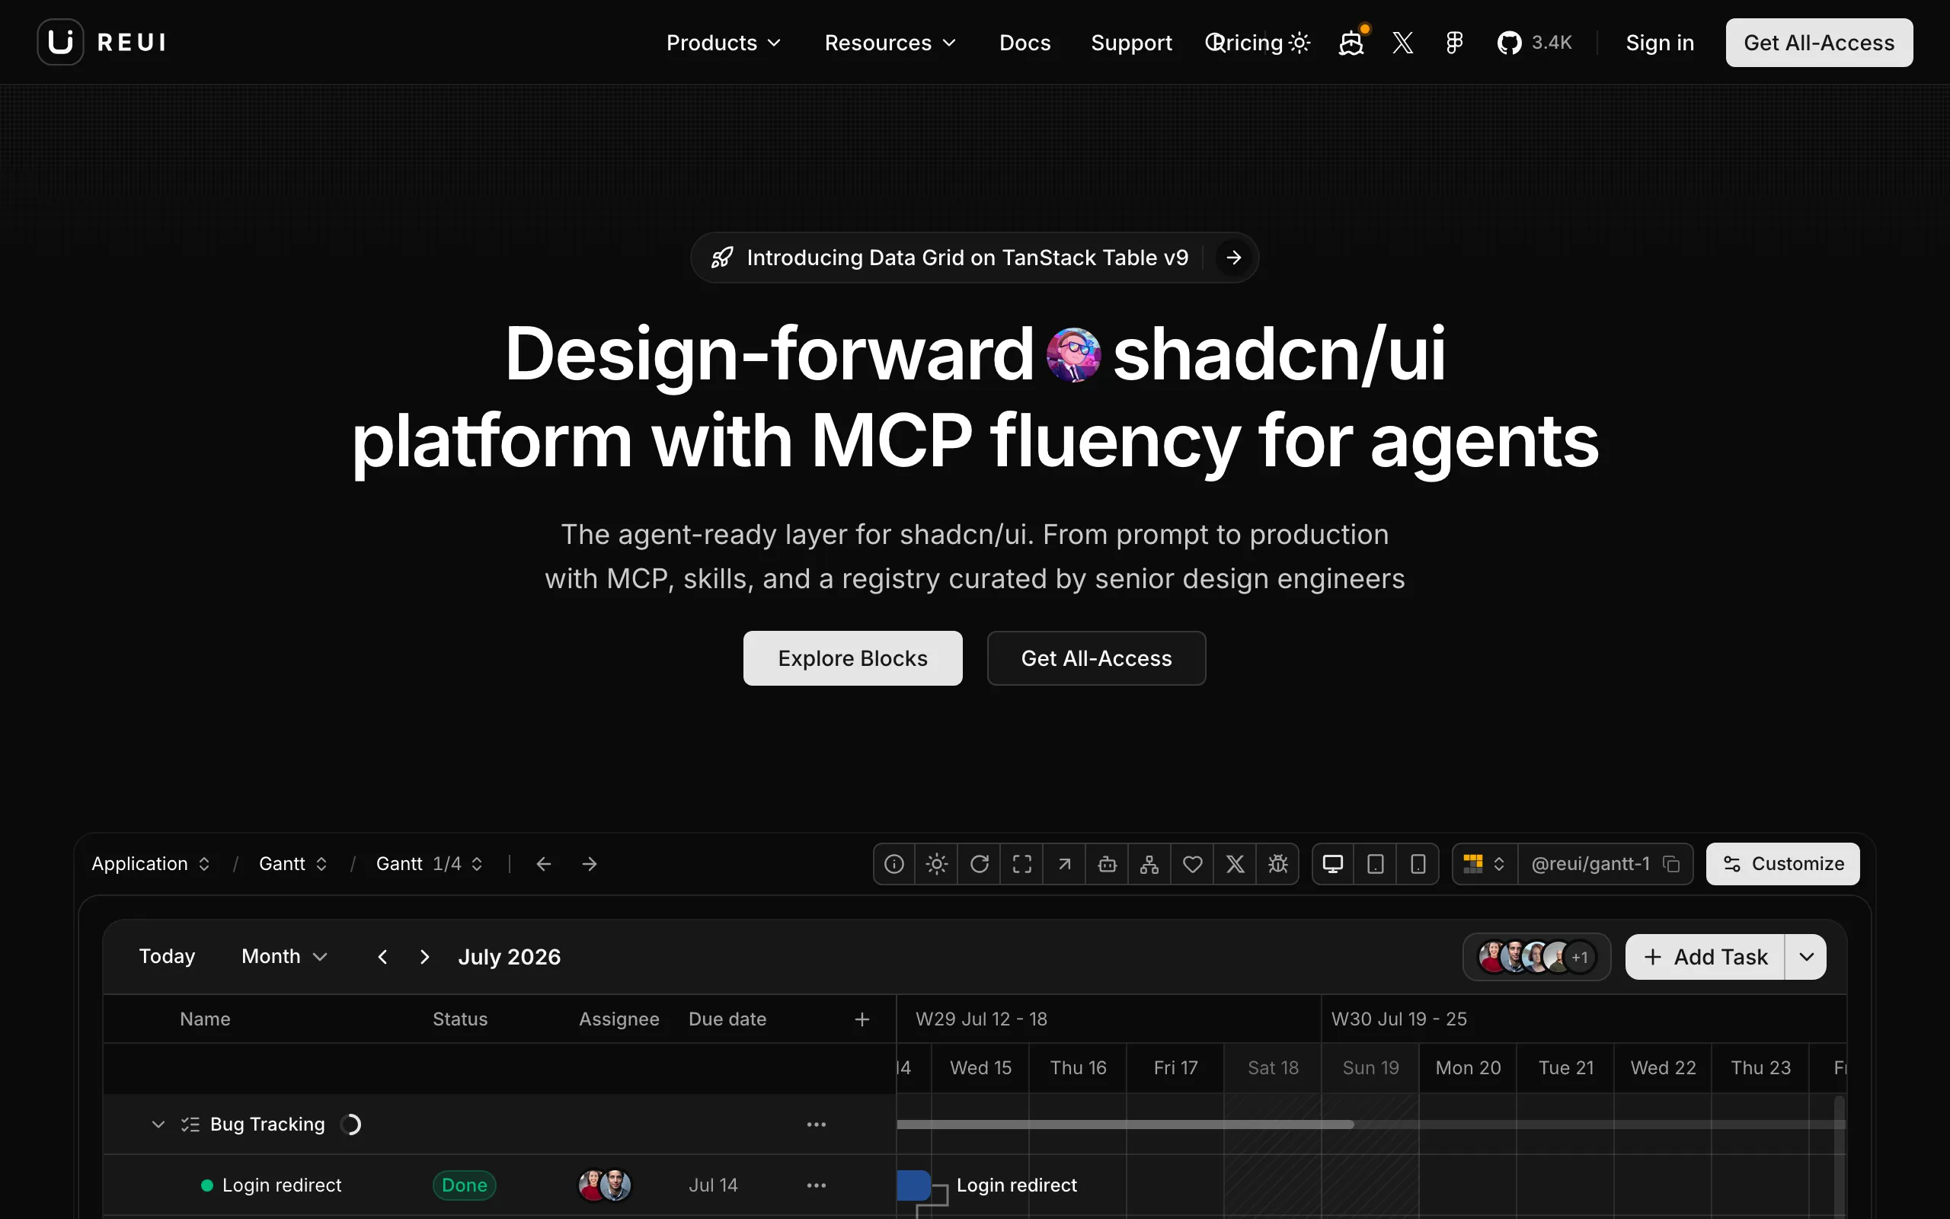This screenshot has width=1950, height=1219.
Task: Go to previous month chevron in Gantt
Action: tap(382, 956)
